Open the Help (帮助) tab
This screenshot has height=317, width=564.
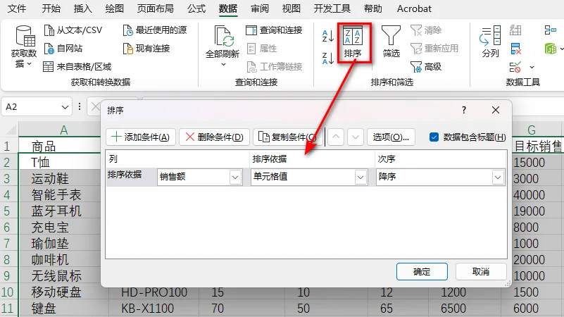coord(373,8)
